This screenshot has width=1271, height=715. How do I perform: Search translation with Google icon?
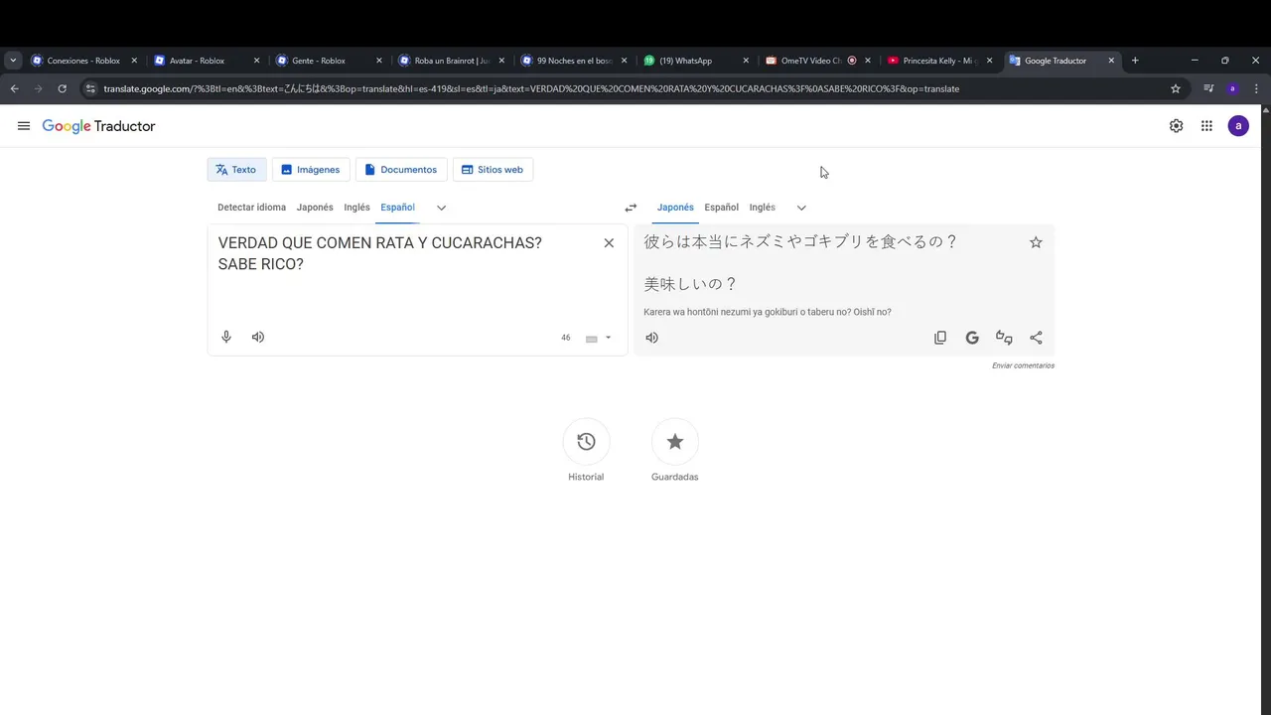coord(972,338)
